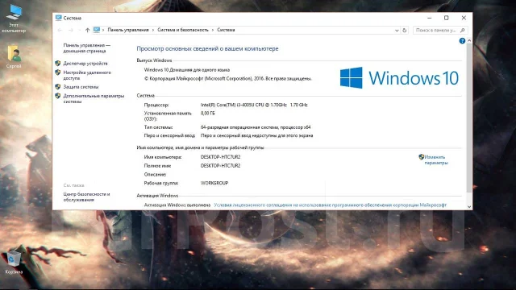Click Изменить параметры link

pyautogui.click(x=436, y=159)
